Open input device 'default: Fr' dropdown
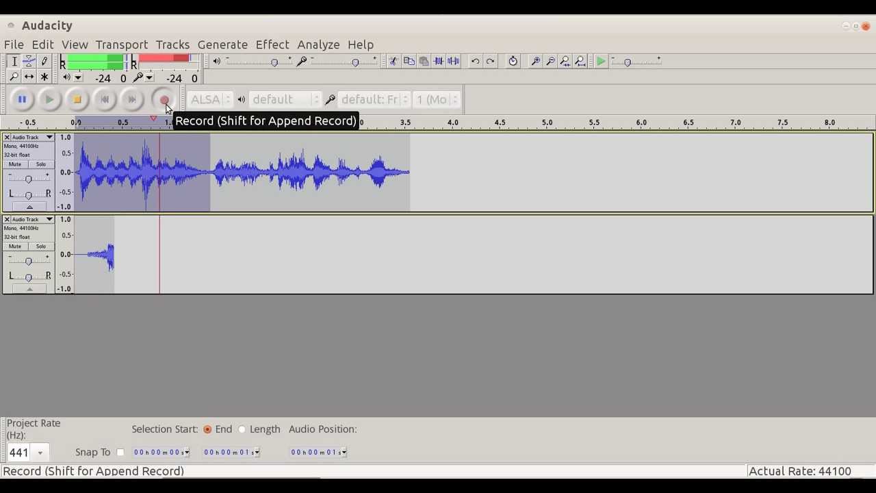The width and height of the screenshot is (876, 493). tap(374, 100)
